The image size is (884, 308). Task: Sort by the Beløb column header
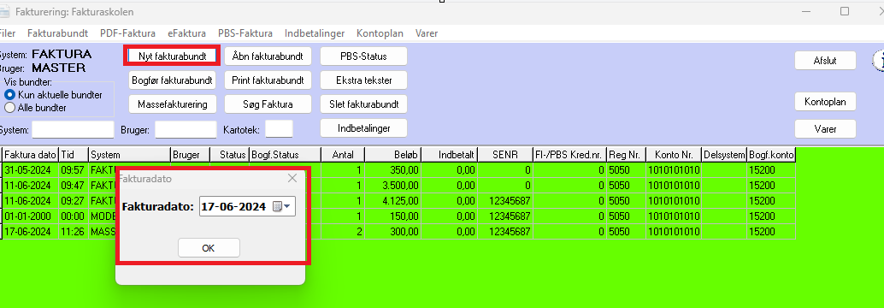[x=393, y=155]
